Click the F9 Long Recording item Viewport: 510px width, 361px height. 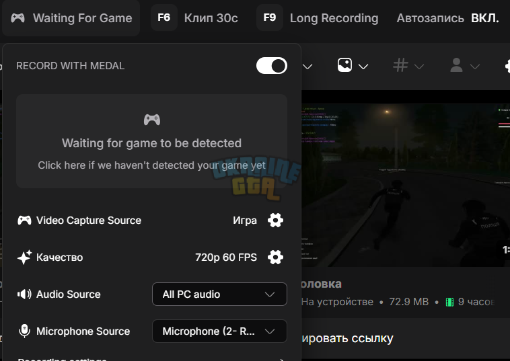click(x=318, y=18)
